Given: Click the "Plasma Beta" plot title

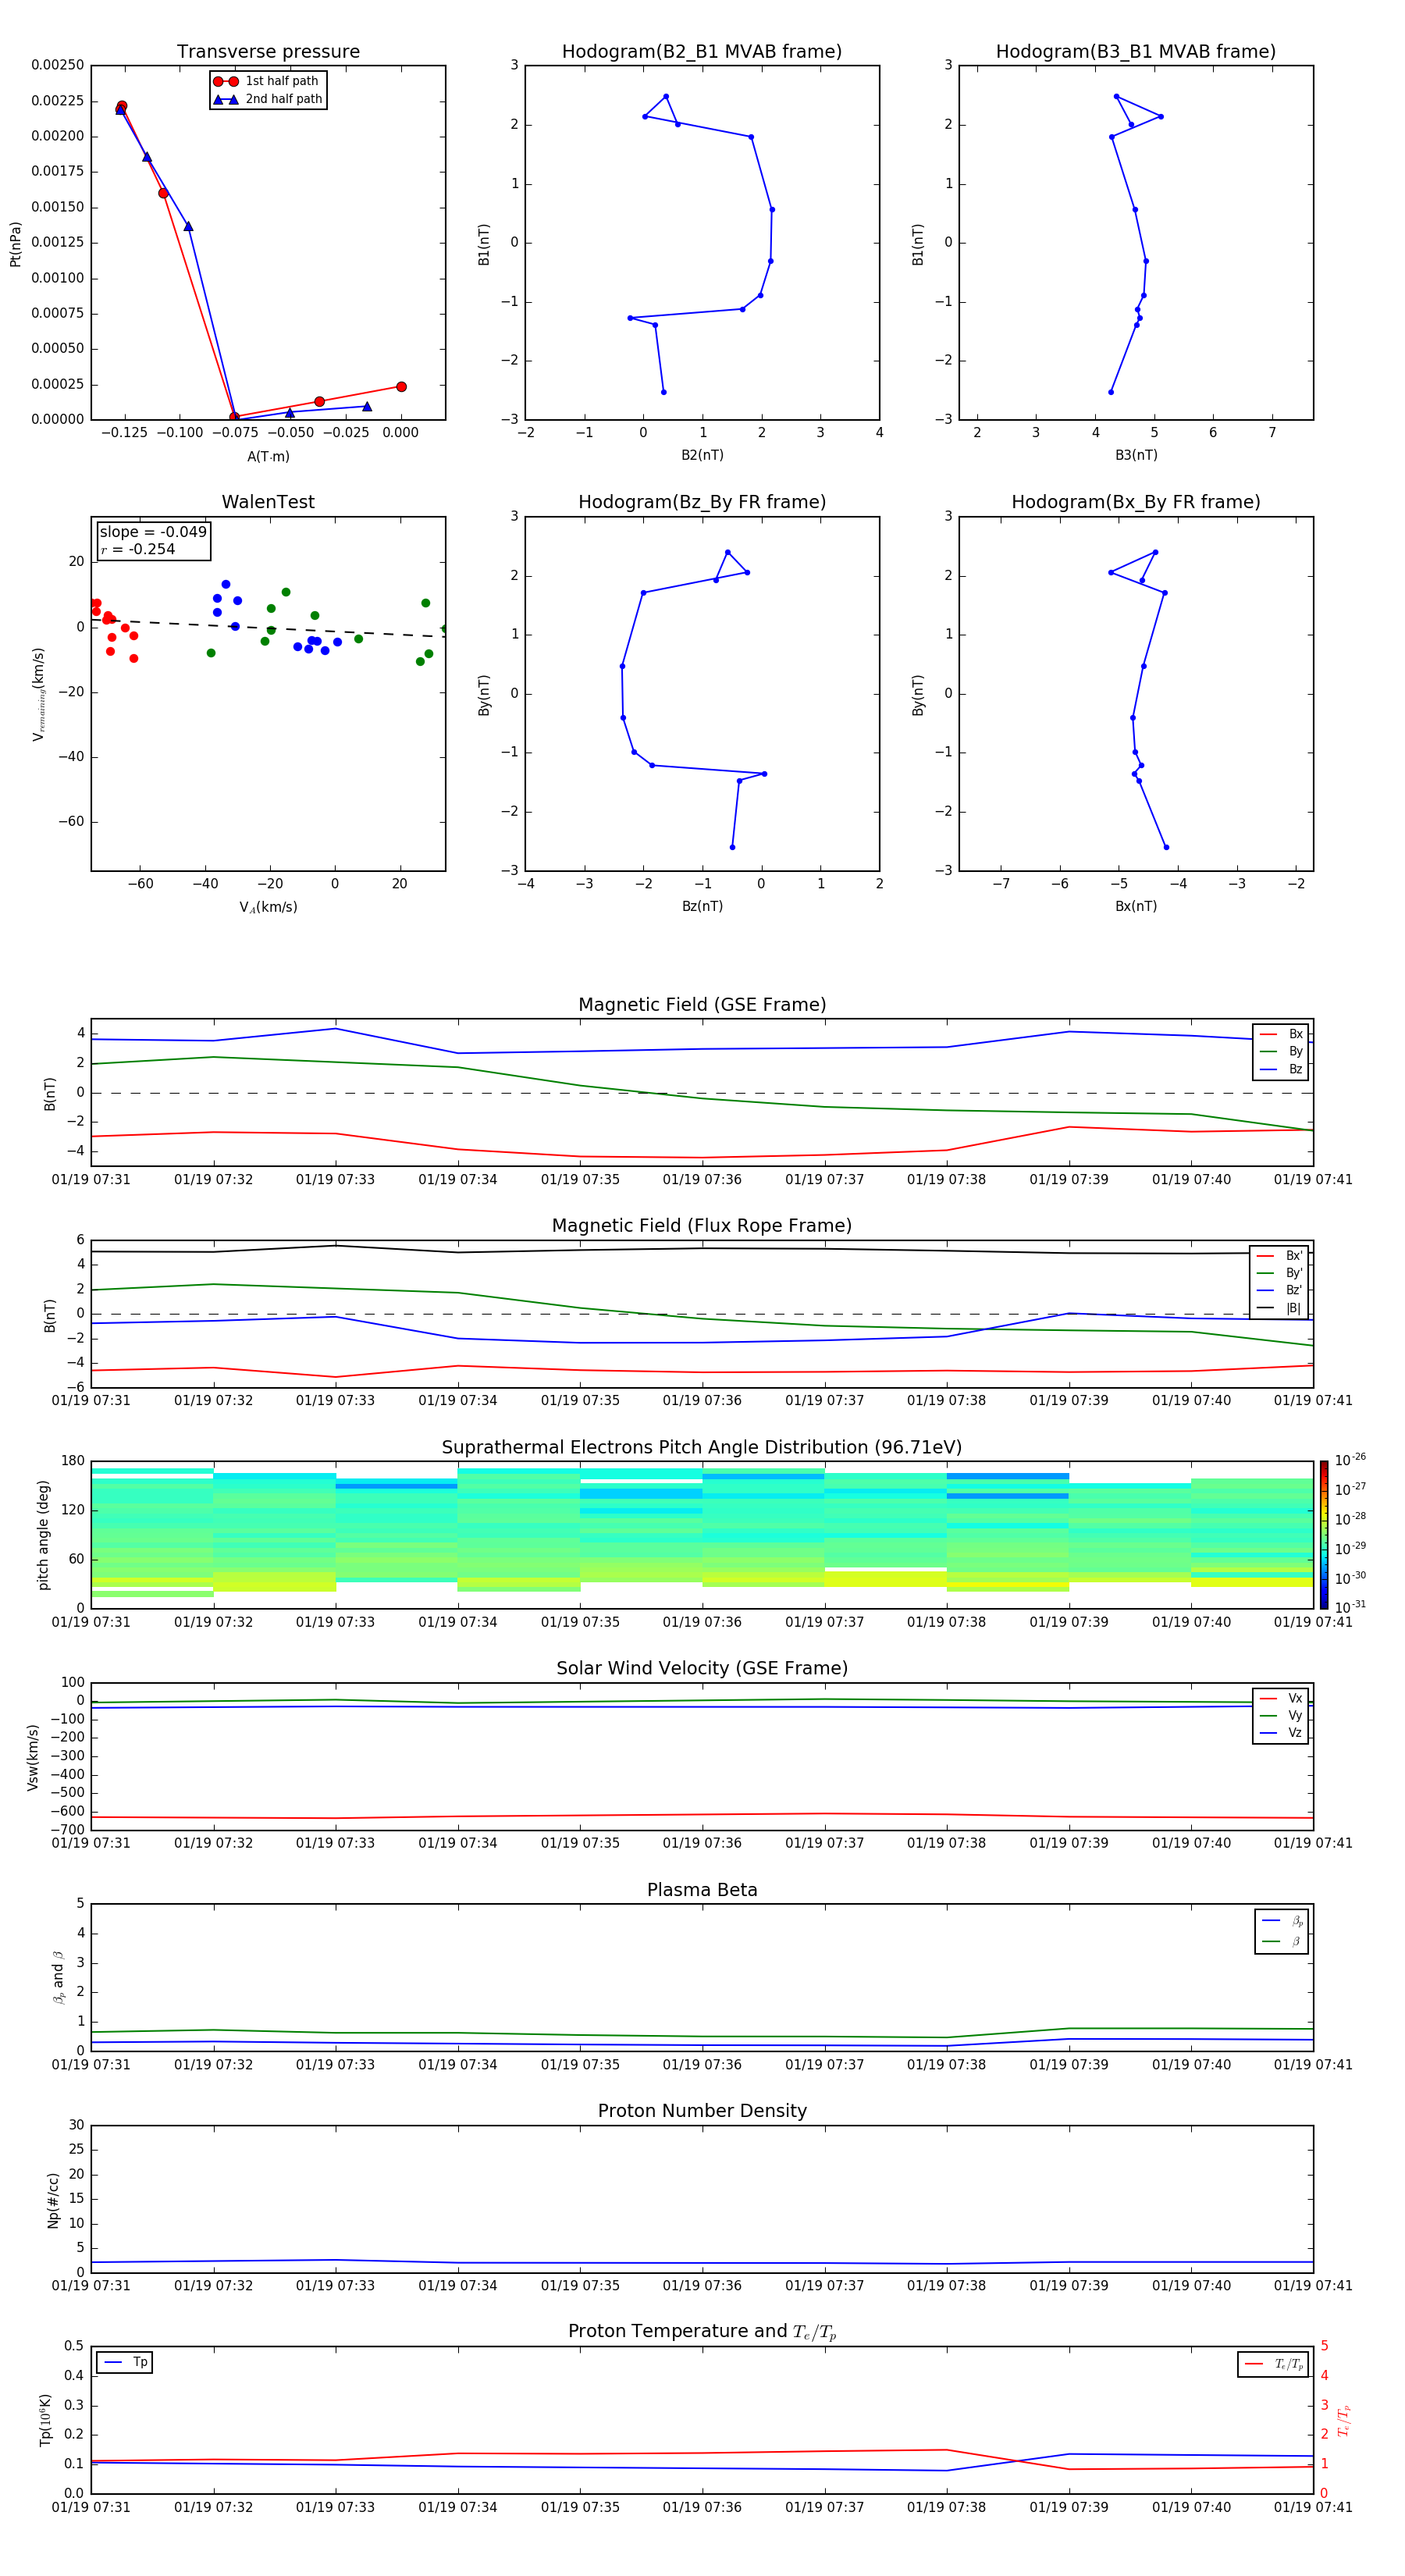Looking at the screenshot, I should coord(702,1891).
